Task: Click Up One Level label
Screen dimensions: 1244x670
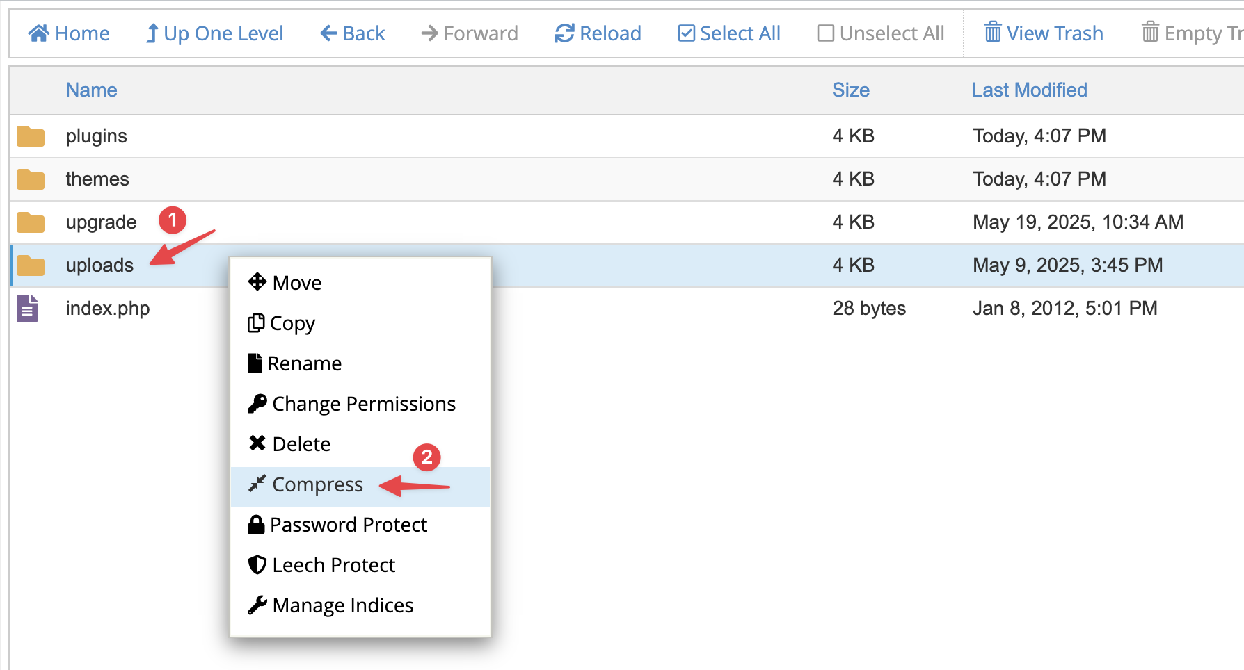Action: pyautogui.click(x=223, y=33)
